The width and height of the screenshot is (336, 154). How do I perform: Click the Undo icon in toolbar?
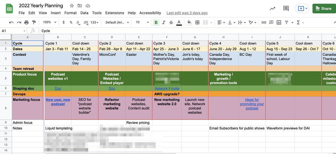[11, 22]
